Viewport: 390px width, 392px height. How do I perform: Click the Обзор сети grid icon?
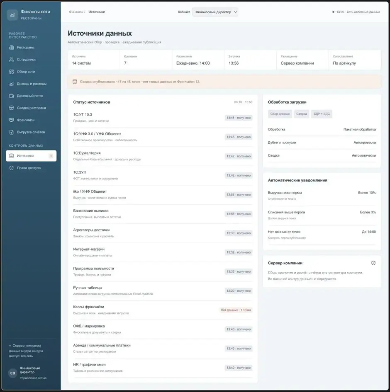pos(12,72)
